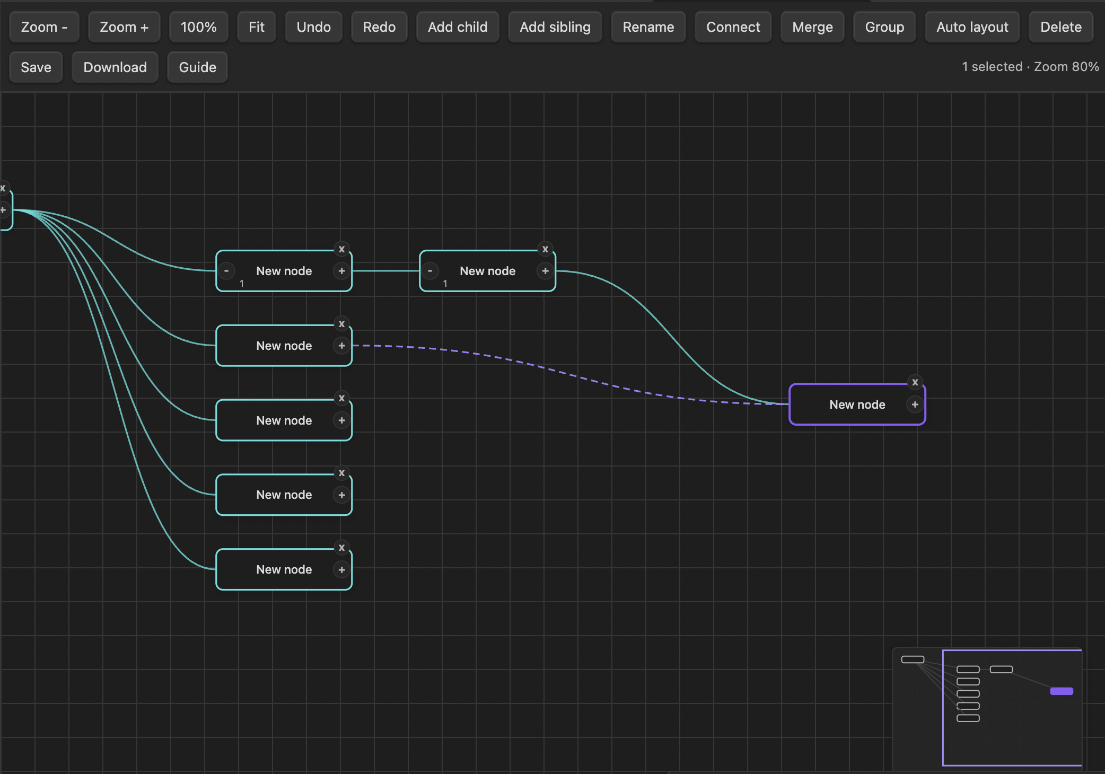Delete the third left-column node with x
The width and height of the screenshot is (1105, 774).
pos(341,398)
